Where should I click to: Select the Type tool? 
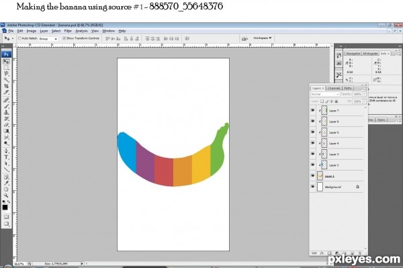point(6,157)
